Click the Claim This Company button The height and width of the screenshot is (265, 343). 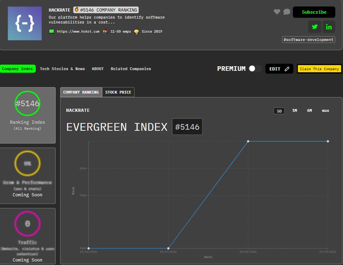pyautogui.click(x=319, y=69)
